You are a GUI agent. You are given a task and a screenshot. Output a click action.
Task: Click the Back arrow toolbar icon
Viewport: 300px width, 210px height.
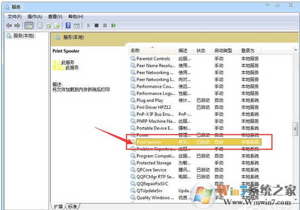(x=9, y=26)
